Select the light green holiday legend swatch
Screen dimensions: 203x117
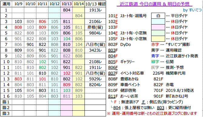(x=158, y=33)
